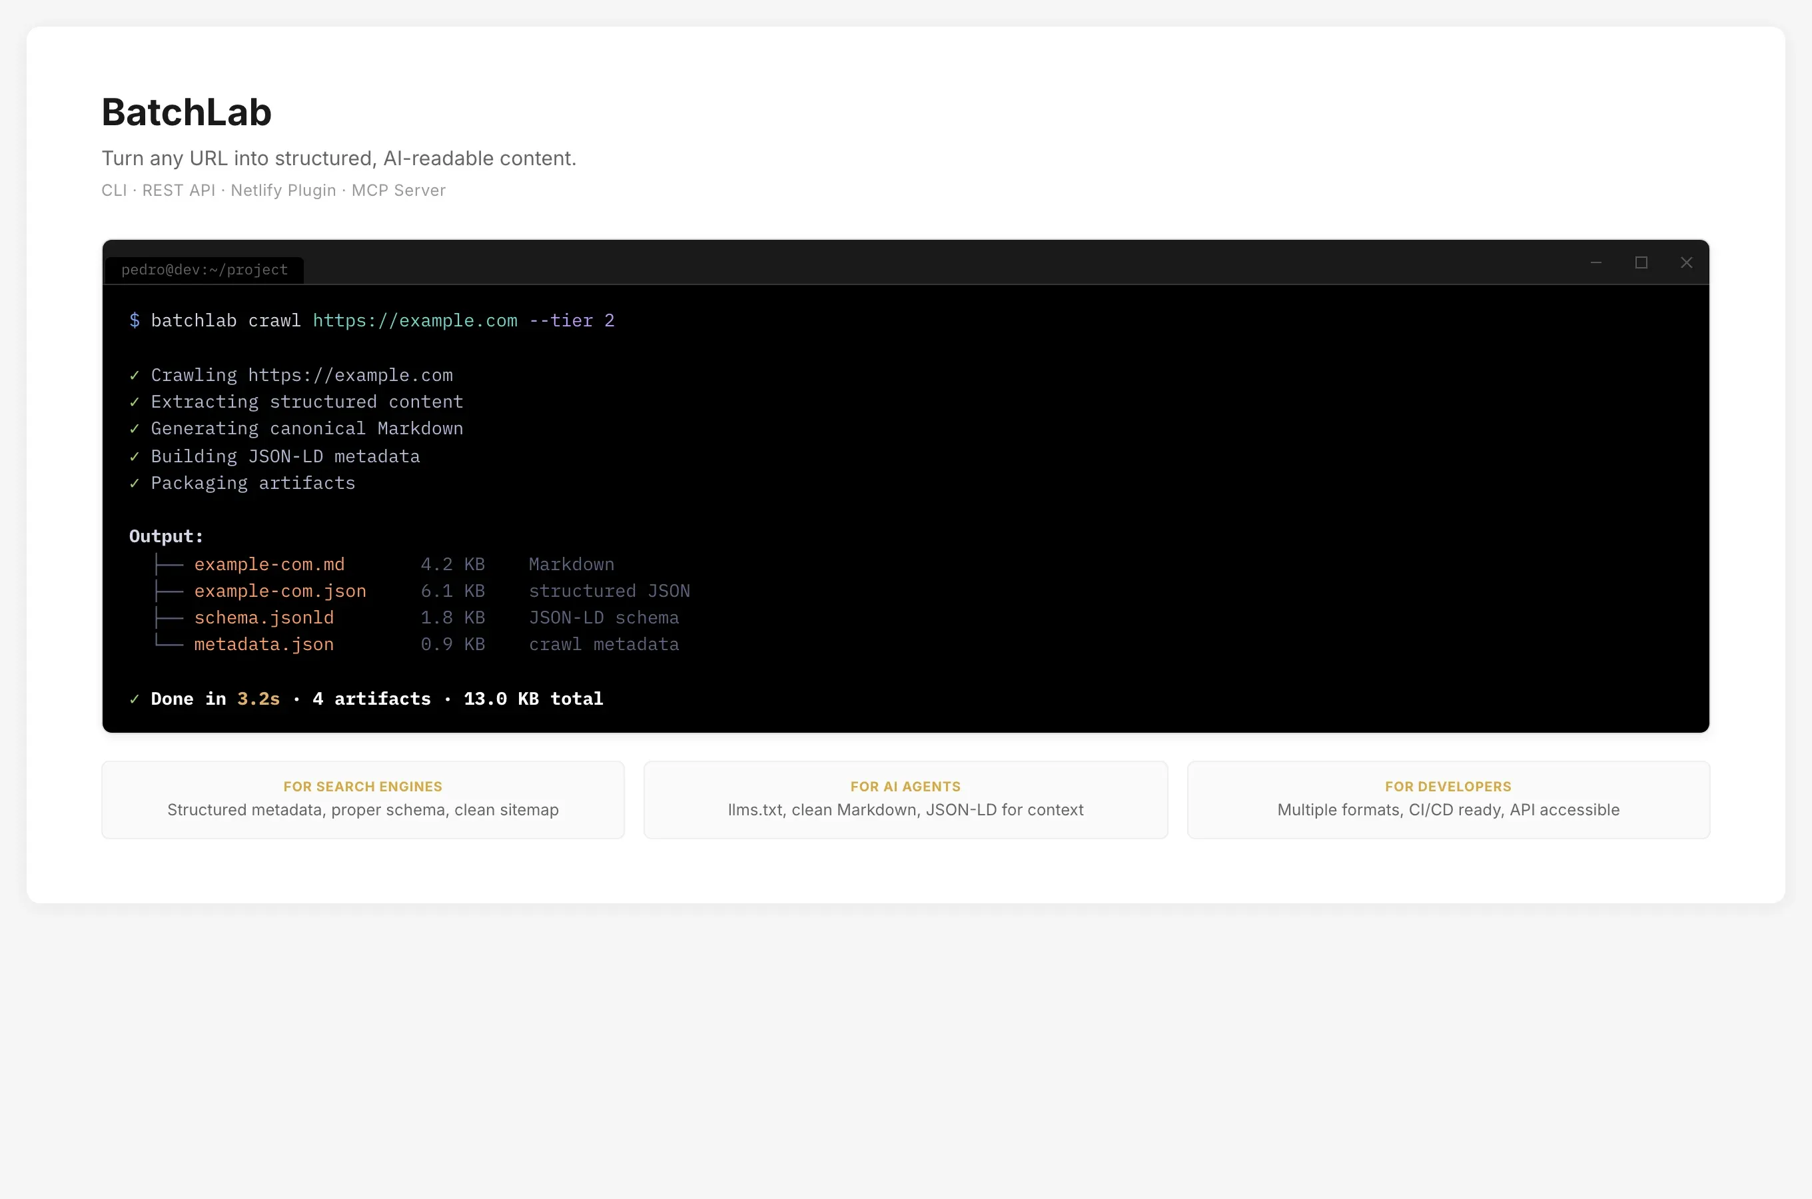The image size is (1812, 1199).
Task: Open the FOR AI AGENTS card
Action: [x=905, y=799]
